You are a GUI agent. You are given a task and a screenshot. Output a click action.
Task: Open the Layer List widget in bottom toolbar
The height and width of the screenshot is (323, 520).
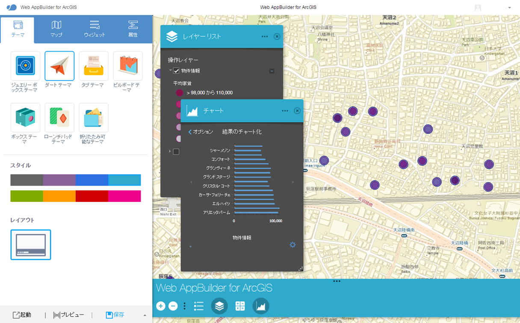pyautogui.click(x=219, y=306)
